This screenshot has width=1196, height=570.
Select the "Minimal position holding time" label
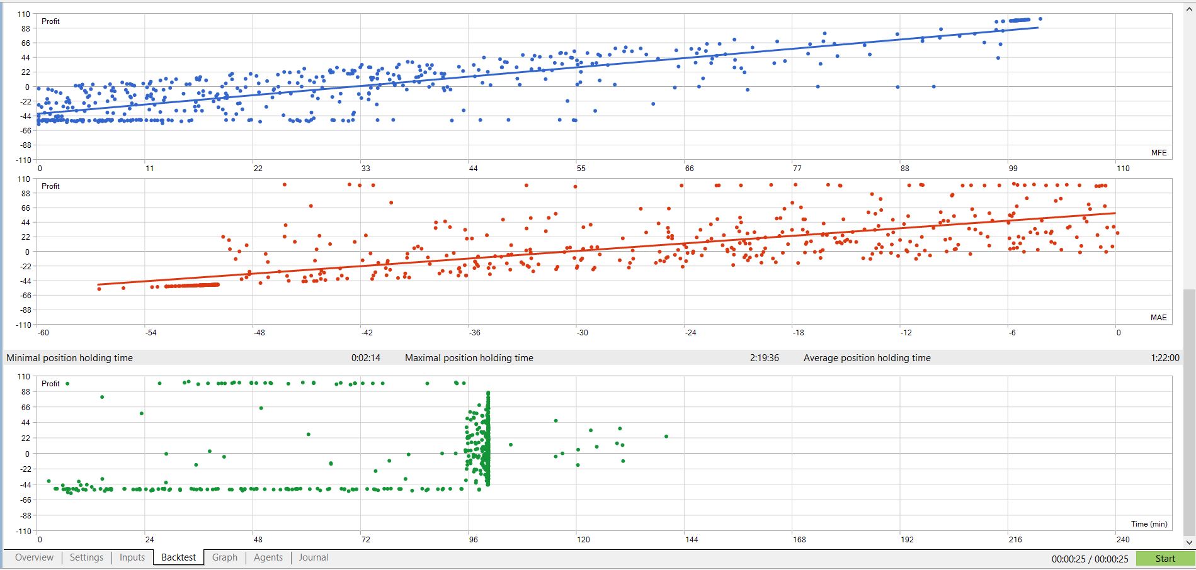70,358
